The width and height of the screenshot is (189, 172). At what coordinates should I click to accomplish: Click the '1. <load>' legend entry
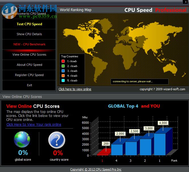[x=72, y=61]
